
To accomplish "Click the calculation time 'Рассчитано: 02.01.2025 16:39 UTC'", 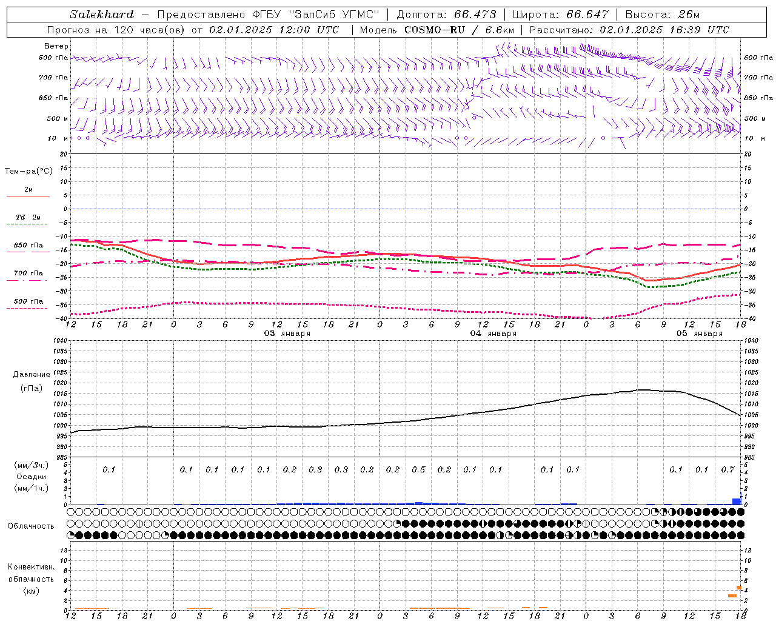I will point(629,30).
